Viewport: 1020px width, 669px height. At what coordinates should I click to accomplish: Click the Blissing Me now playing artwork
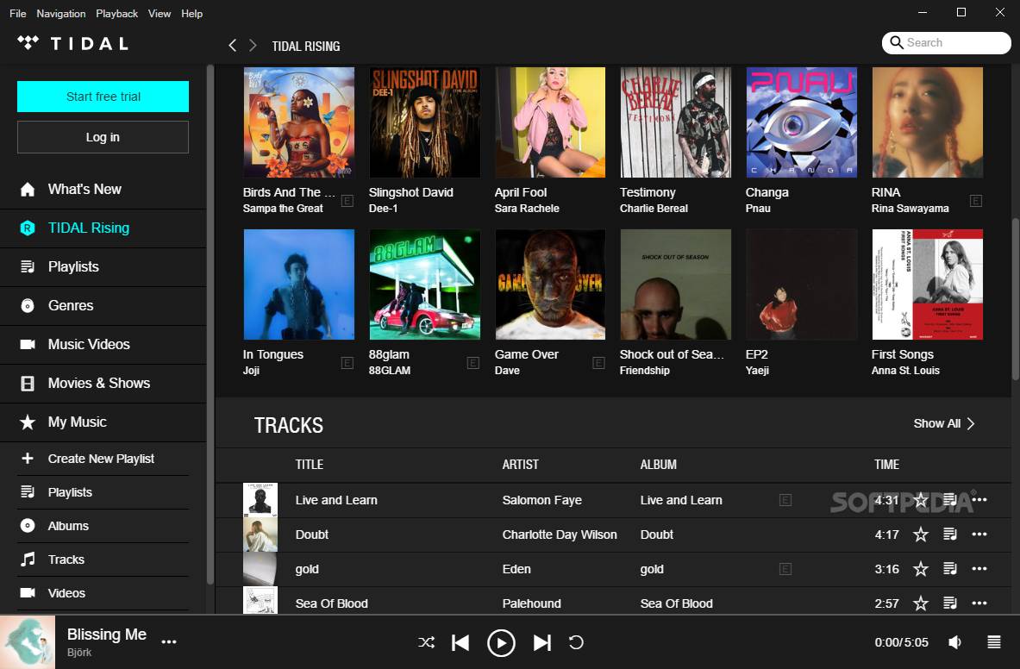point(28,642)
